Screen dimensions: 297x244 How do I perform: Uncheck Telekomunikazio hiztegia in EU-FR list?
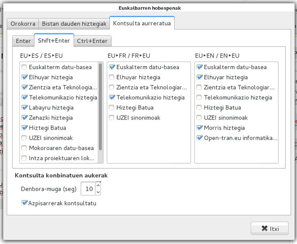[x=112, y=97]
